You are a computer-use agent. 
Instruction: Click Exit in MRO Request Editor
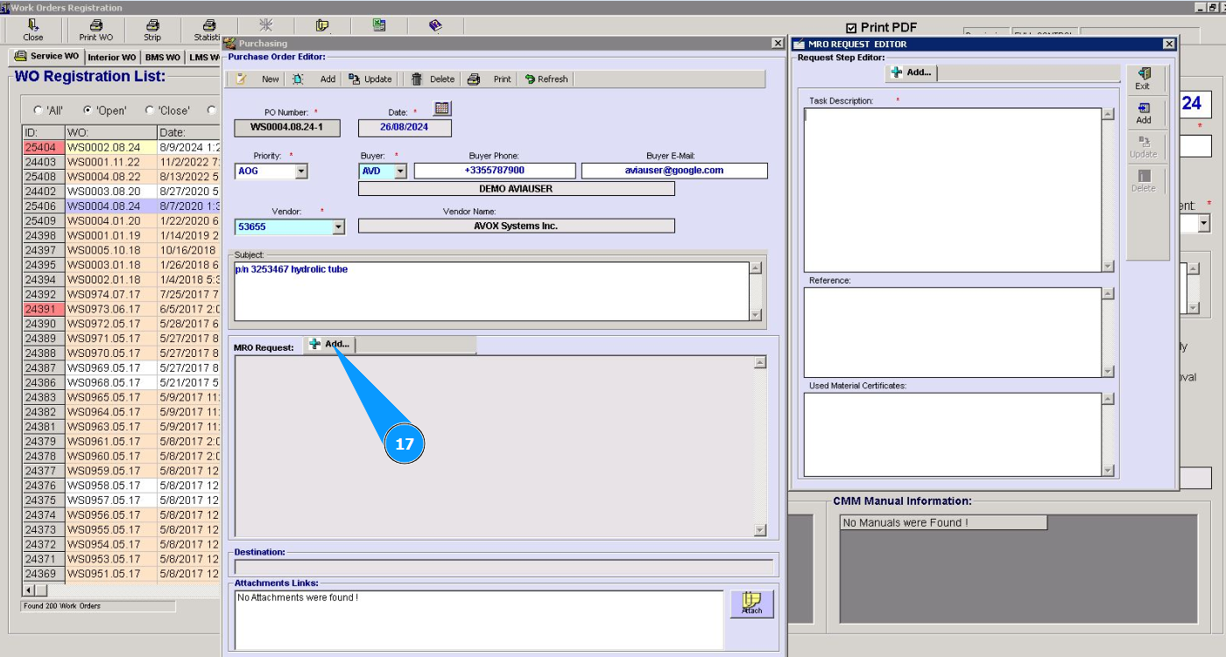(x=1143, y=79)
